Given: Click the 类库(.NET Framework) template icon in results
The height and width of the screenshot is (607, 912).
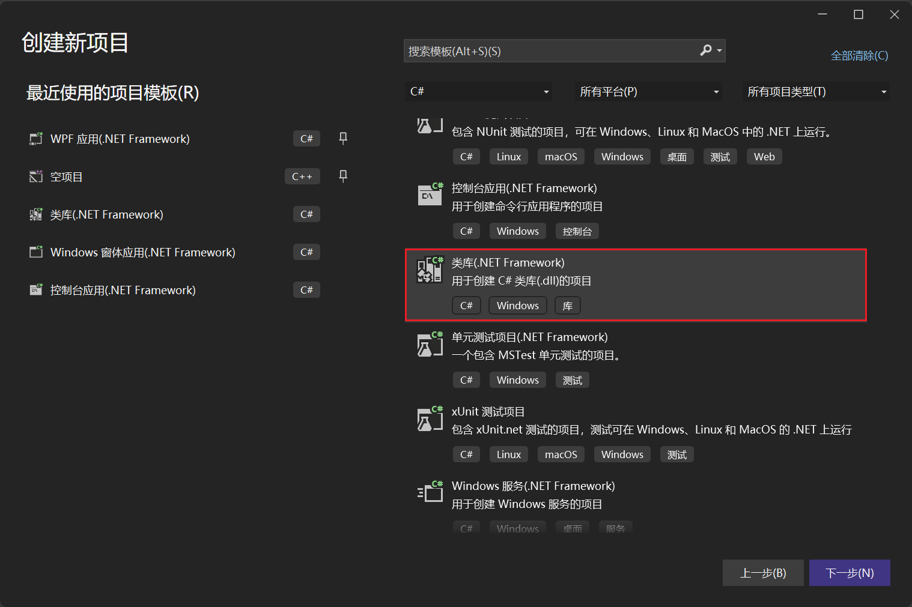Looking at the screenshot, I should click(430, 269).
